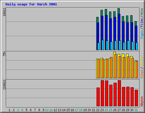
Task: Click day 26 on the x-axis
Action: click(x=115, y=110)
